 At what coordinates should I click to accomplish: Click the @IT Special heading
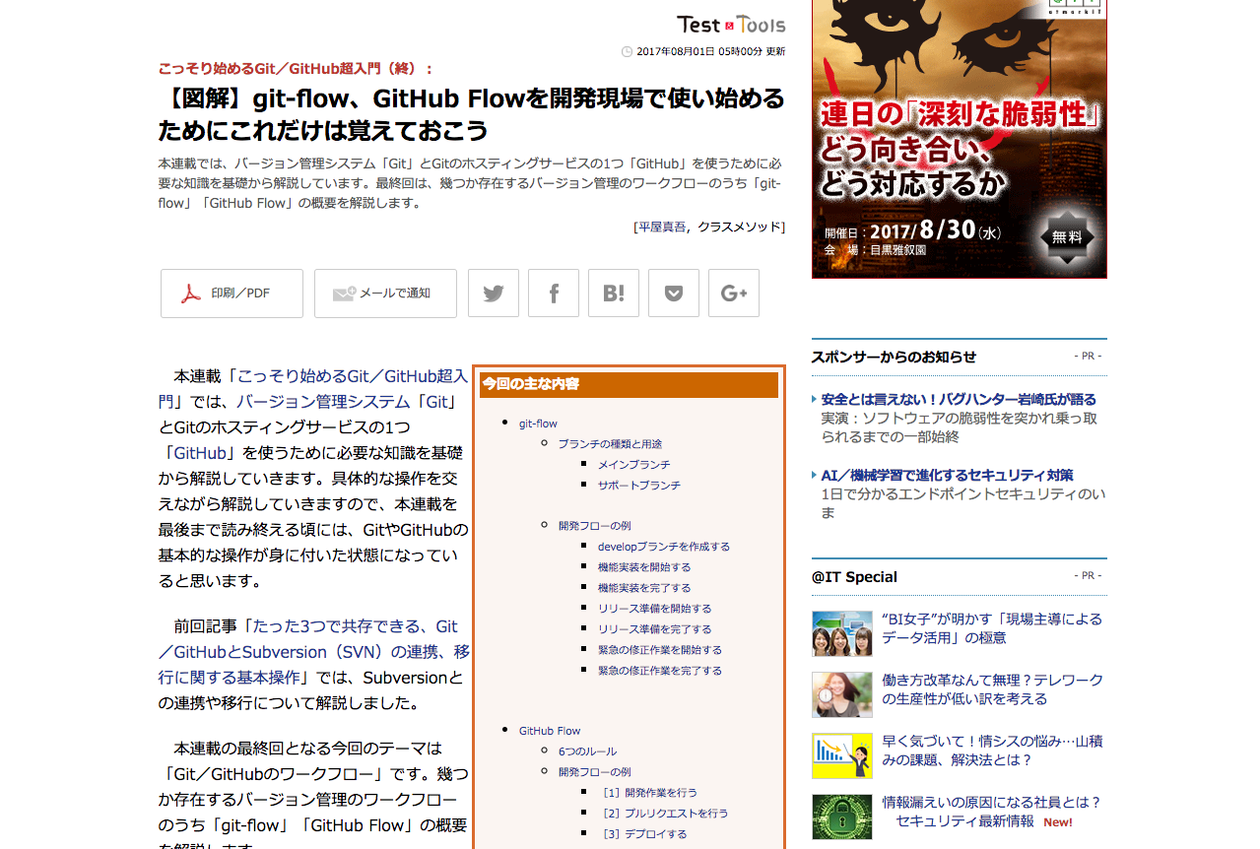854,577
